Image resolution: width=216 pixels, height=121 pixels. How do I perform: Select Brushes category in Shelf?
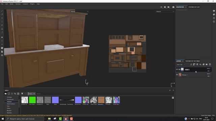9,111
